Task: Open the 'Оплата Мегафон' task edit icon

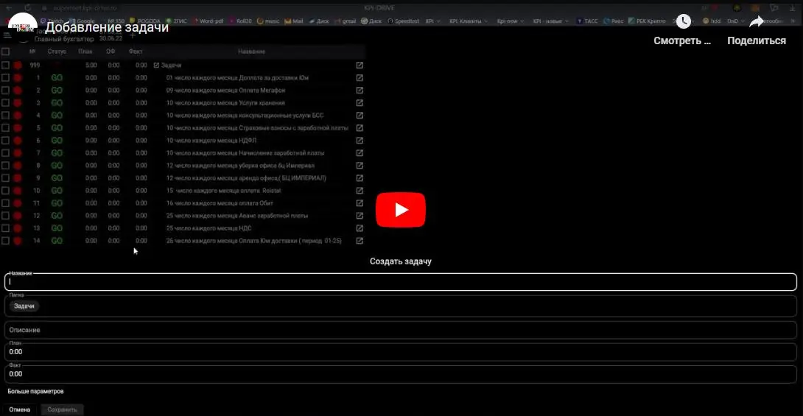Action: point(360,91)
